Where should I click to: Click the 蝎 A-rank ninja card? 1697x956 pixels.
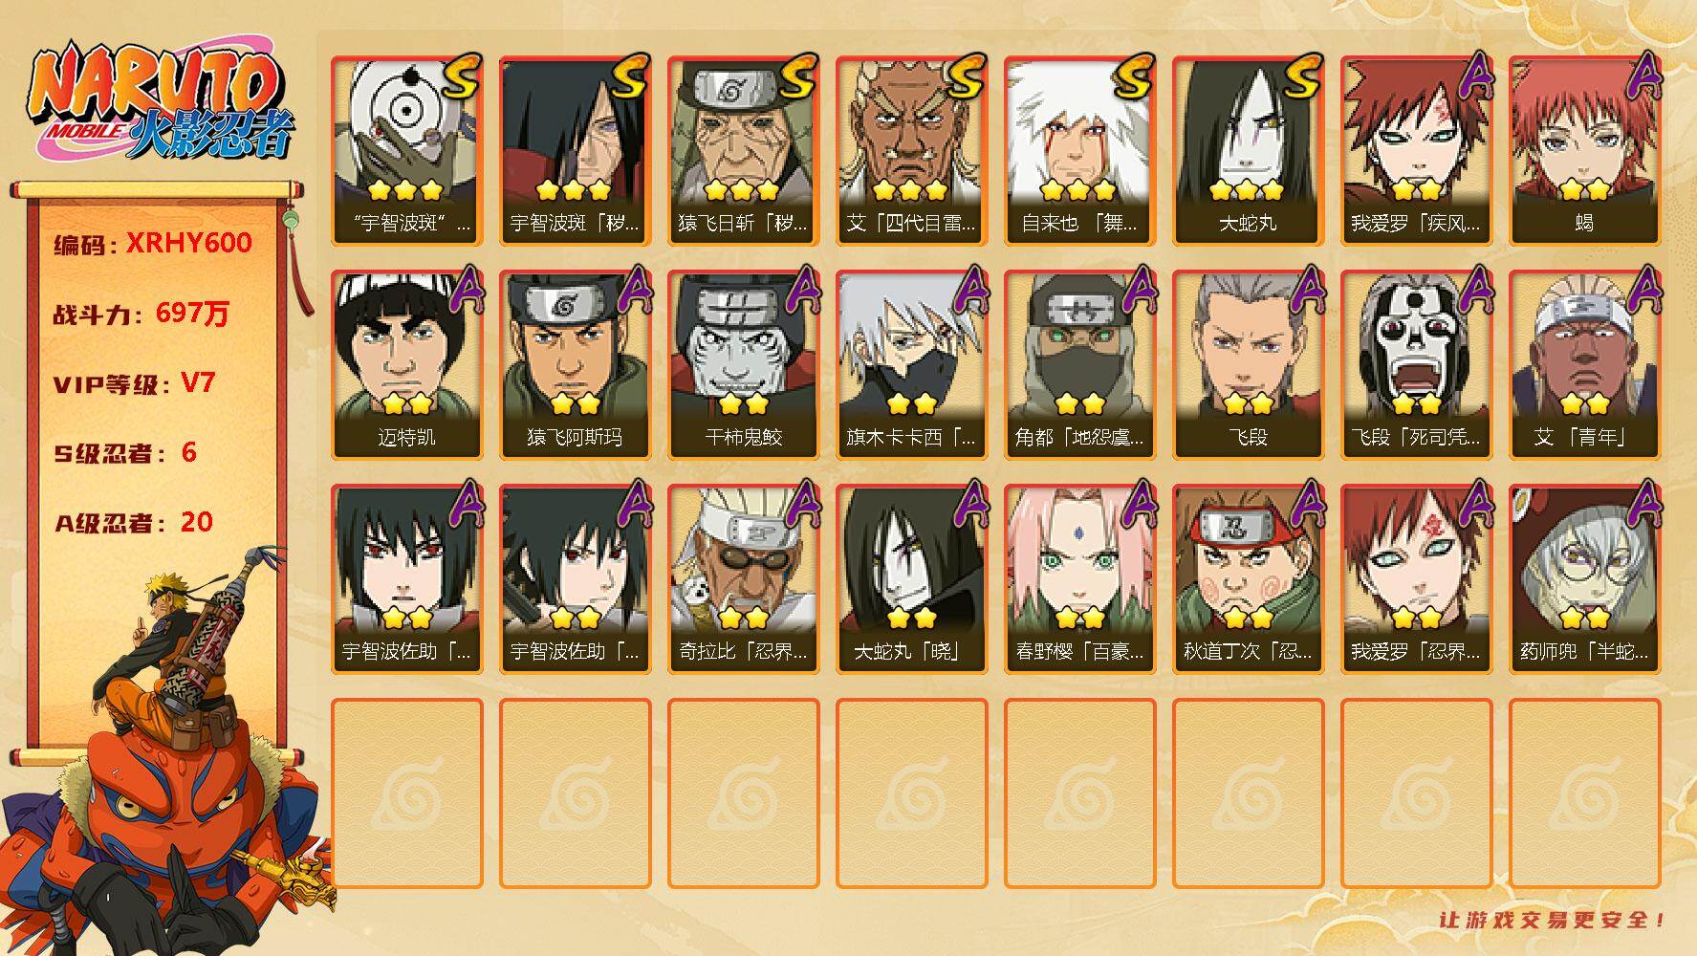click(1584, 151)
